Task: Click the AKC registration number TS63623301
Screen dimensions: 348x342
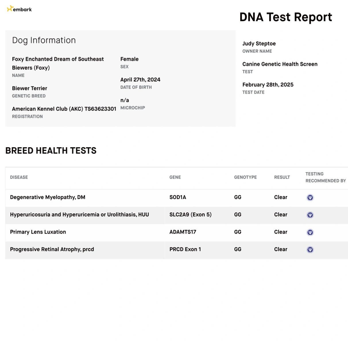Action: click(x=100, y=109)
